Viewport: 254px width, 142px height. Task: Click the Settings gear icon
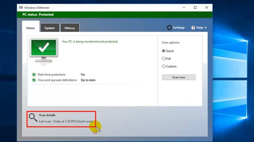coord(169,28)
